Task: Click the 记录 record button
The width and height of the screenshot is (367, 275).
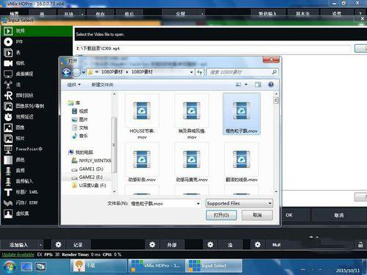Action: coord(78,245)
